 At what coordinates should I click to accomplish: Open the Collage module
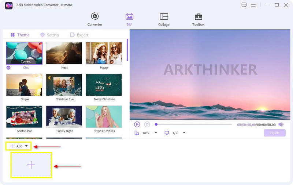(164, 19)
